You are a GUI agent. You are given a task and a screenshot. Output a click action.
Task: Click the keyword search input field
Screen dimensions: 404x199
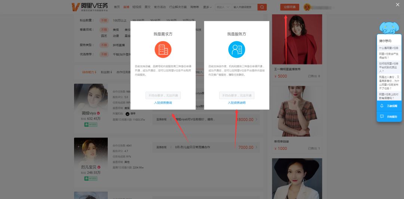[x=245, y=7]
